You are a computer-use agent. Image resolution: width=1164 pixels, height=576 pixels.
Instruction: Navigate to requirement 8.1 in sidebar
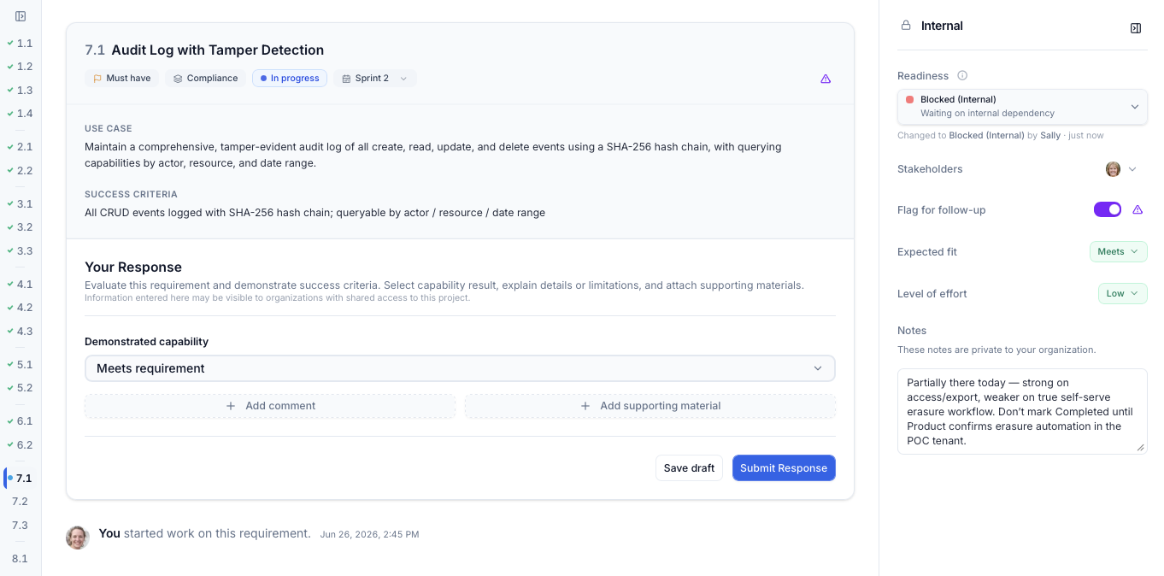(20, 559)
